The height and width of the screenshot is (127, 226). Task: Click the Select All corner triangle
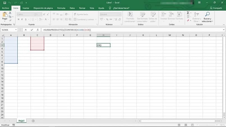tap(2, 35)
